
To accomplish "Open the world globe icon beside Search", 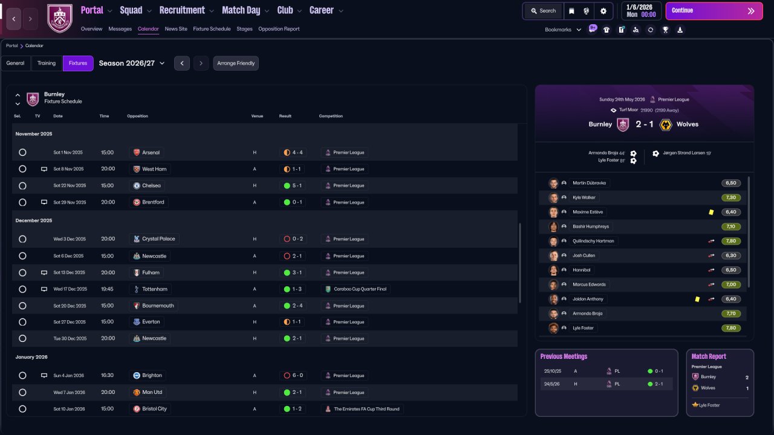I will pyautogui.click(x=587, y=11).
